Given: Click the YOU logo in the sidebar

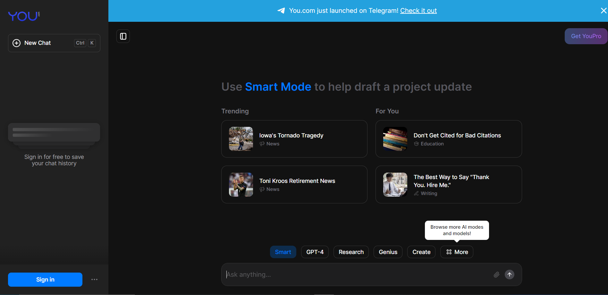Looking at the screenshot, I should [x=23, y=16].
